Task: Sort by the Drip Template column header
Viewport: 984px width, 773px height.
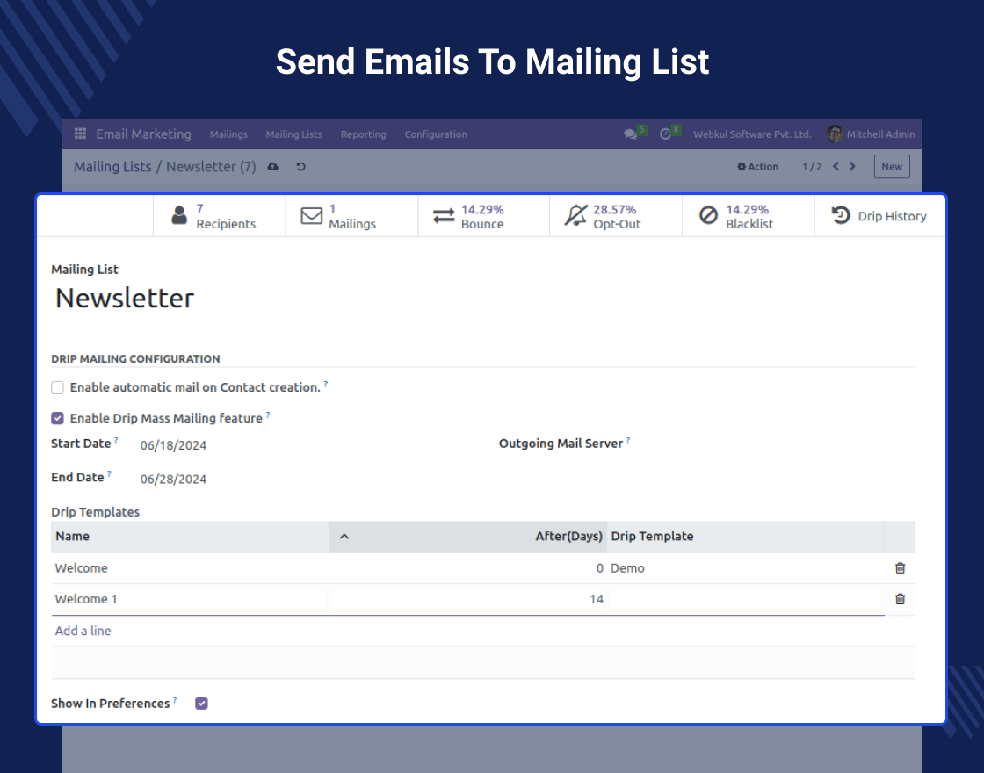Action: [746, 537]
